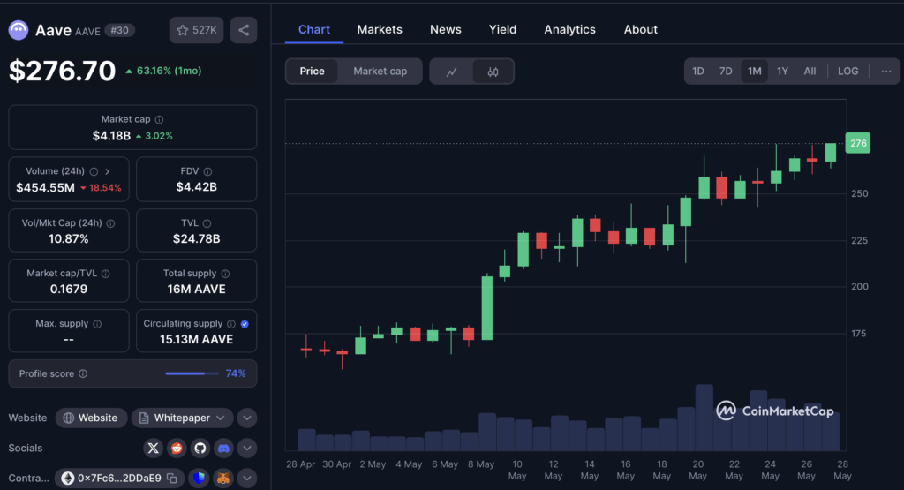
Task: Add token to MetaMask fox icon
Action: [x=223, y=478]
